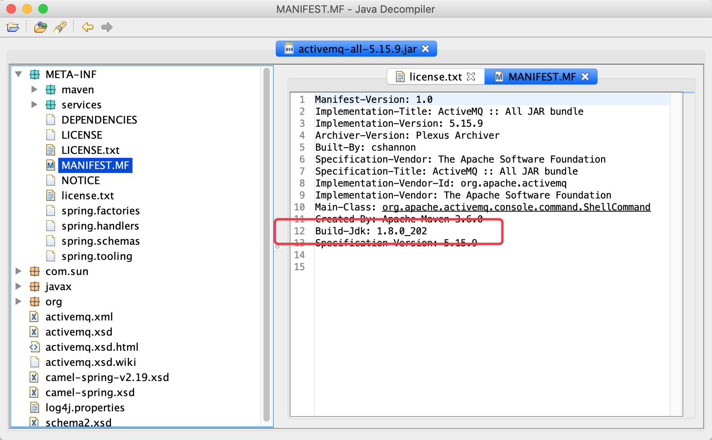This screenshot has width=712, height=440.
Task: Close the license.txt tab
Action: click(x=471, y=77)
